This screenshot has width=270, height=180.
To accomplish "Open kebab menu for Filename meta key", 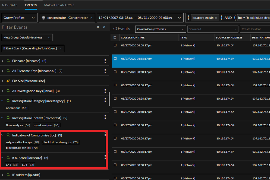I will (105, 61).
